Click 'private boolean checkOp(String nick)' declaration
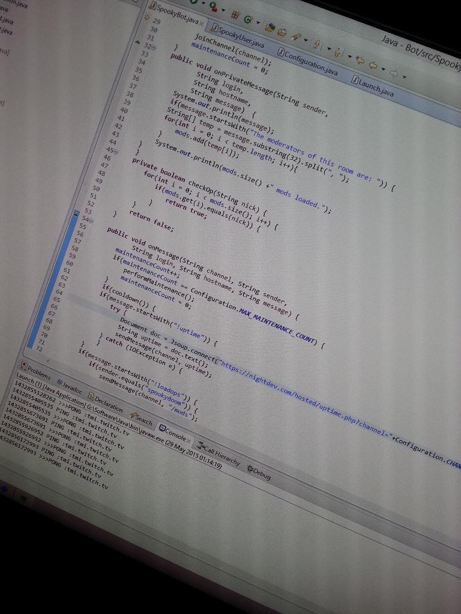This screenshot has height=614, width=461. coord(200,188)
